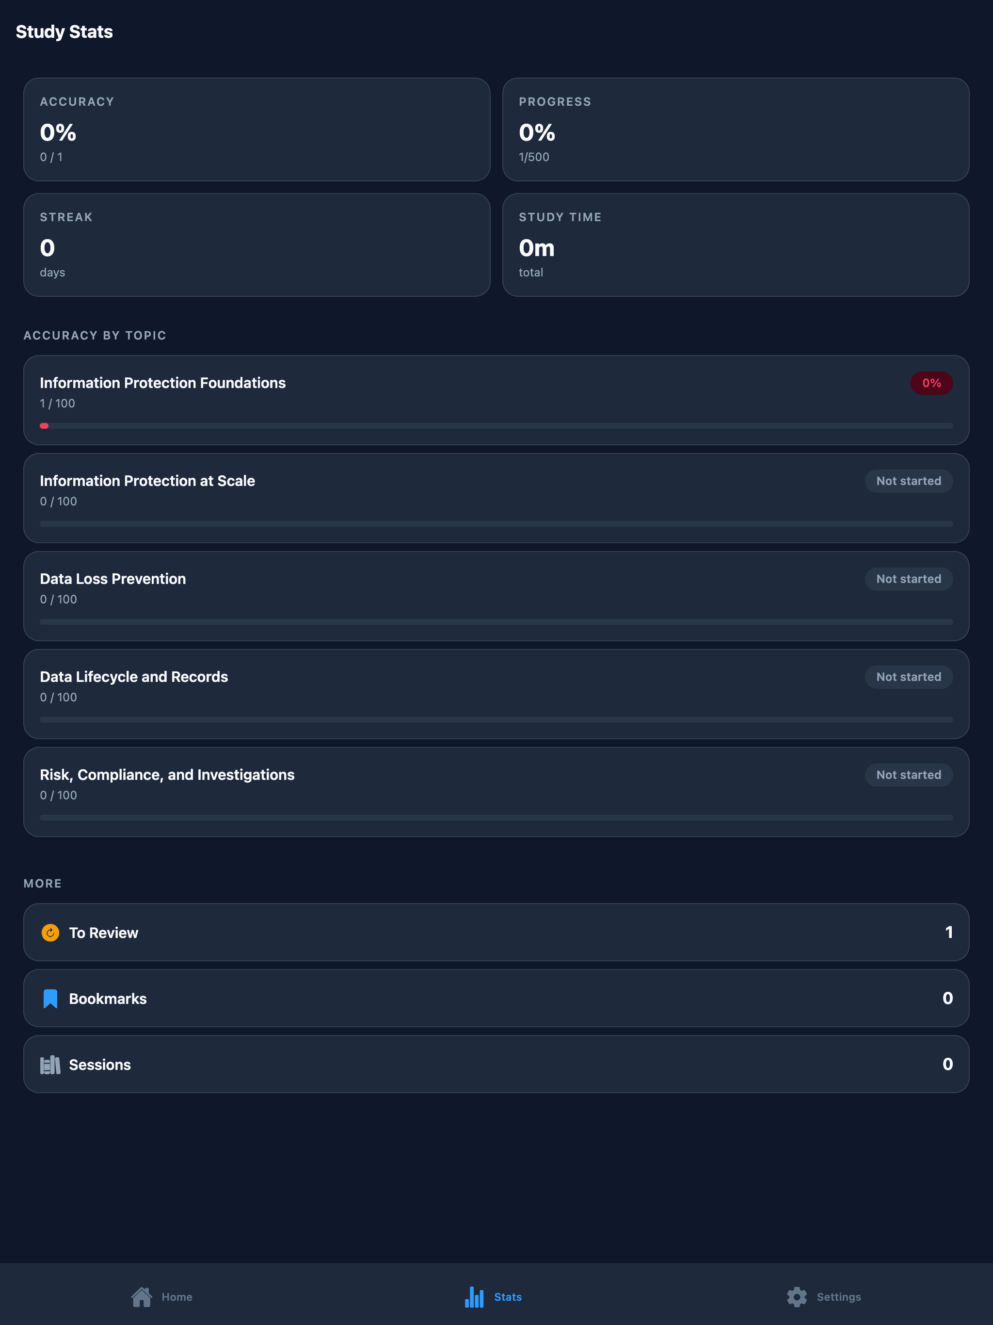Click Not started badge for Data Lifecycle and Records
The image size is (993, 1325).
(x=909, y=677)
